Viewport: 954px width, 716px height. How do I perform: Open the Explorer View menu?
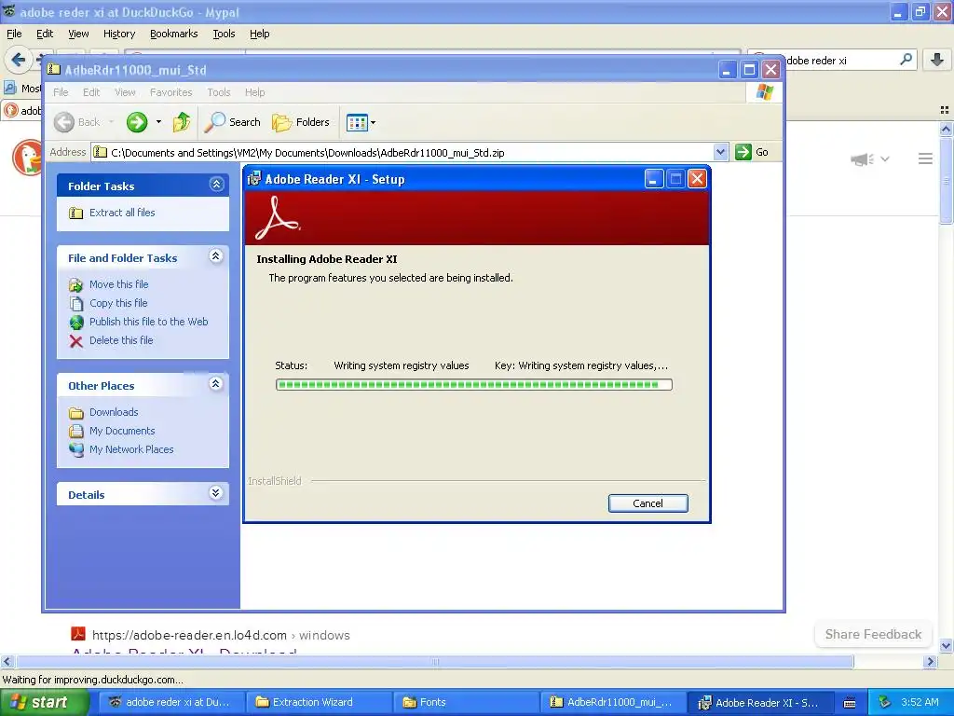(x=125, y=92)
